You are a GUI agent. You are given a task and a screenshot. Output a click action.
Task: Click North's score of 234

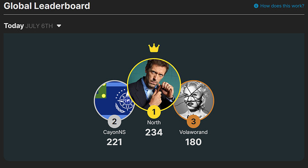pyautogui.click(x=154, y=132)
